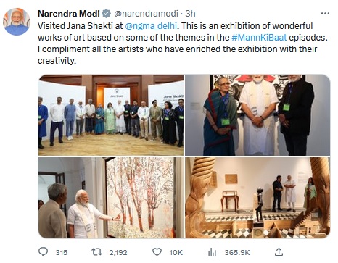338x263 pixels.
Task: Open the @ngma_delhi mention link
Action: click(151, 25)
